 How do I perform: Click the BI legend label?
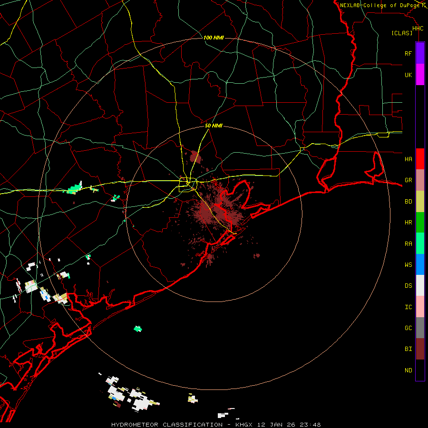coord(408,349)
